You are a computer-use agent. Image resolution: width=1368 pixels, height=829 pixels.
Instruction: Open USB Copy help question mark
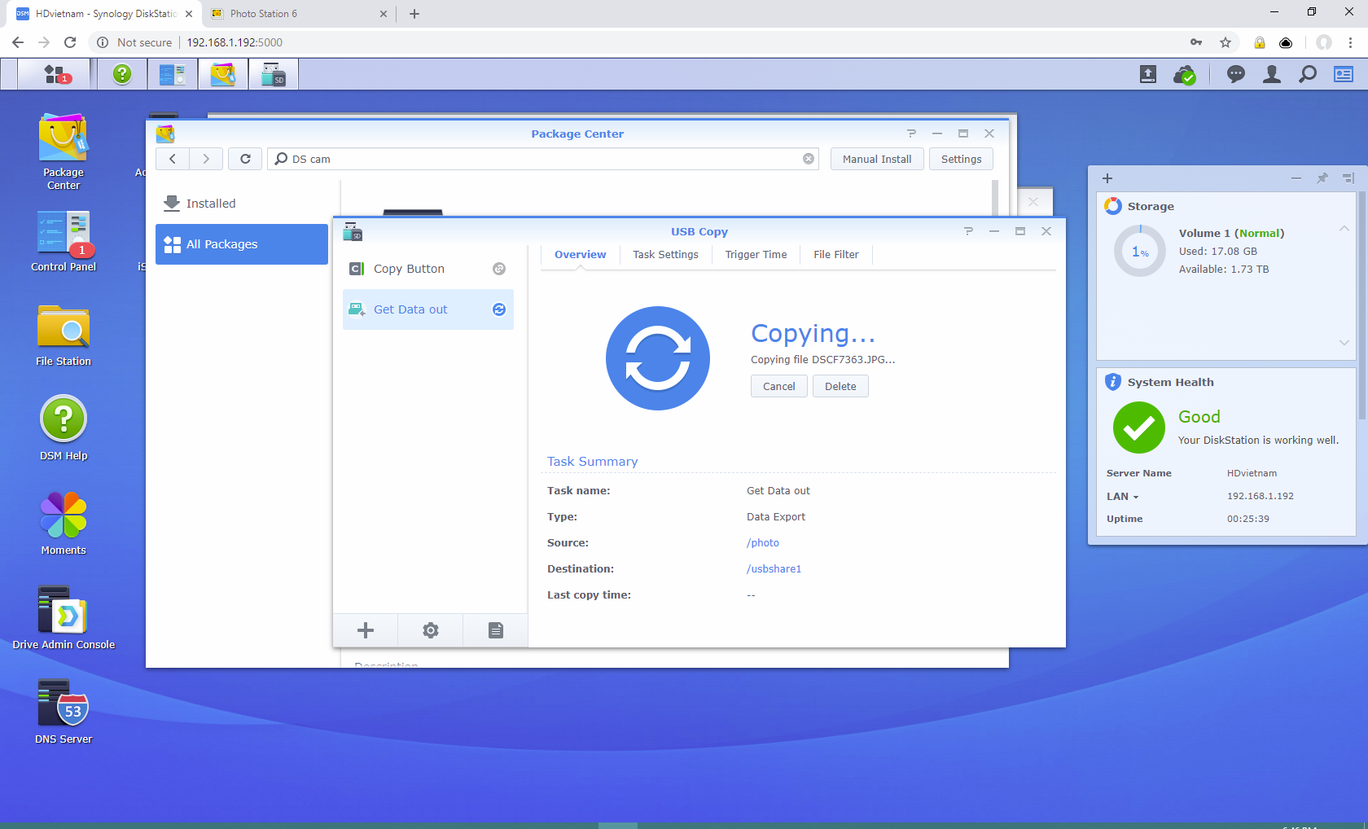(968, 231)
